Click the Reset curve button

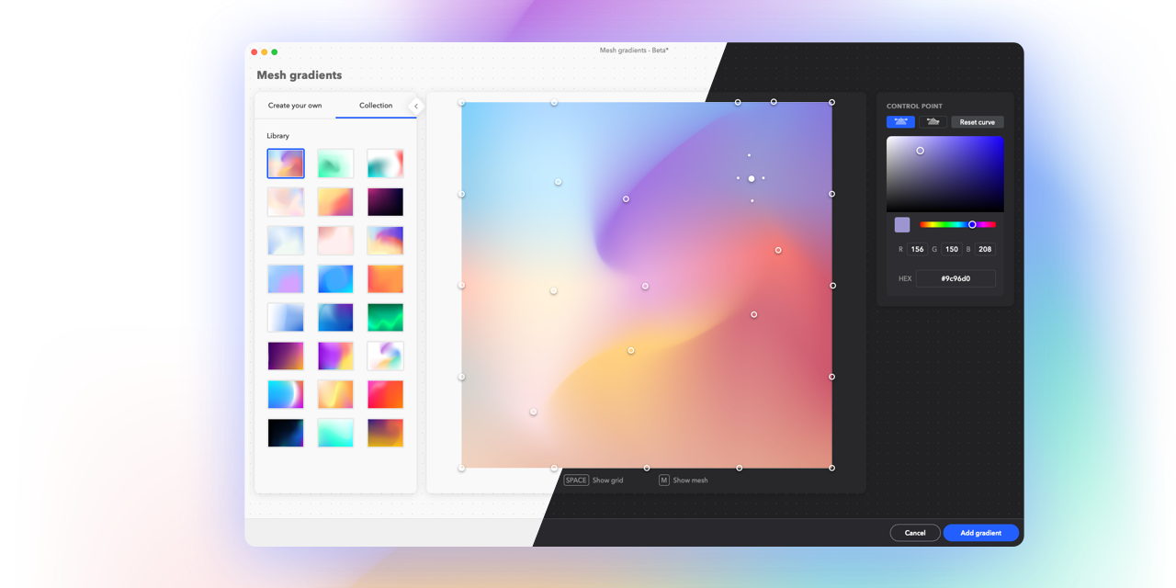coord(976,120)
